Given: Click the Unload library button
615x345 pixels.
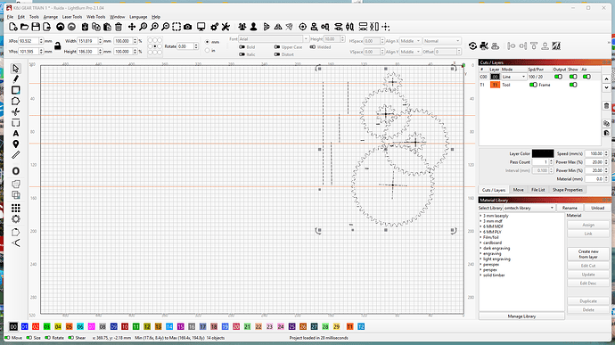Looking at the screenshot, I should pyautogui.click(x=597, y=208).
